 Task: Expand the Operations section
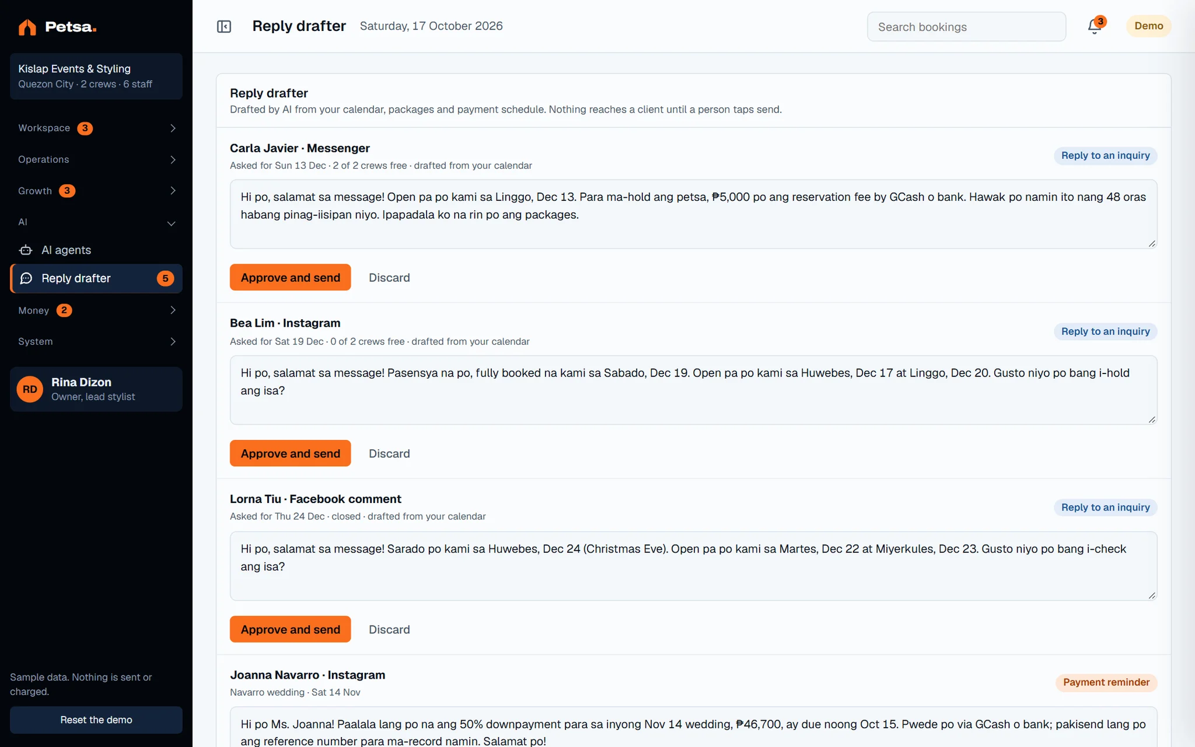click(96, 159)
